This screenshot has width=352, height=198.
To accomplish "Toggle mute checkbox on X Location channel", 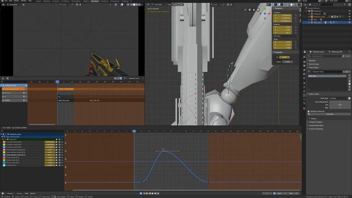I will [59, 142].
